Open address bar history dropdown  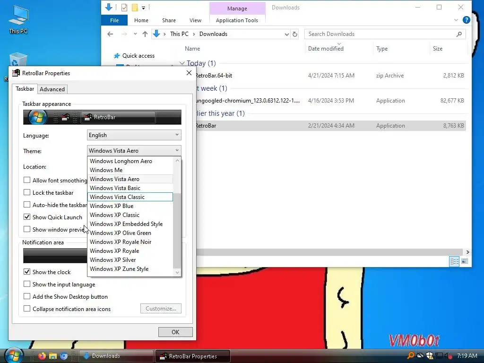(x=287, y=34)
